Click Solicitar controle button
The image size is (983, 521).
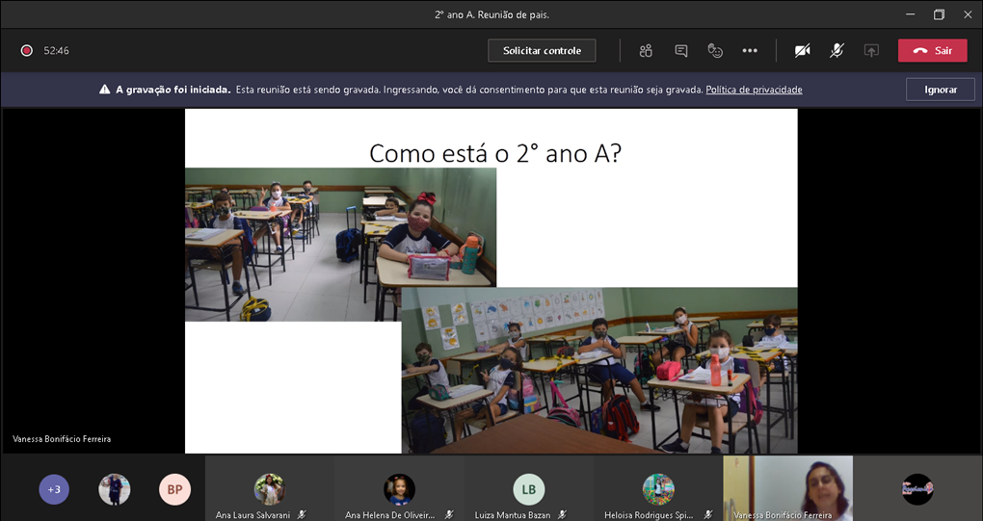(542, 50)
